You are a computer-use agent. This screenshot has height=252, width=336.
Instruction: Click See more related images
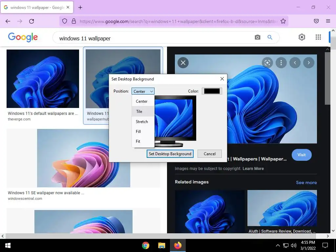click(x=306, y=182)
